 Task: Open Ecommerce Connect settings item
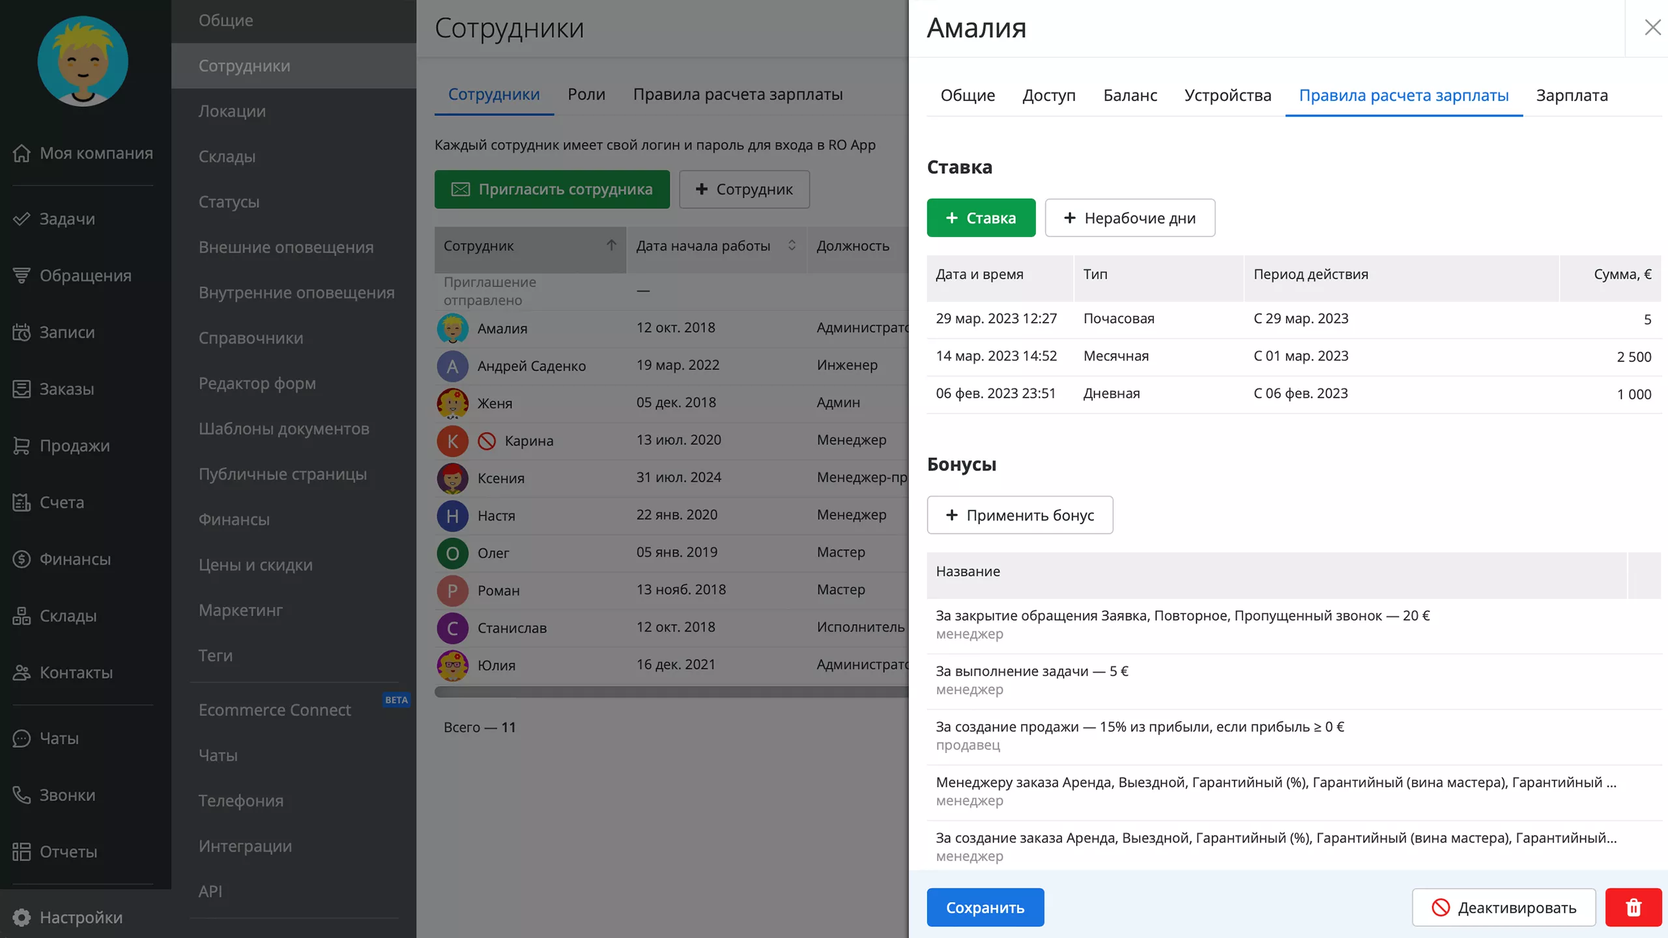(274, 710)
